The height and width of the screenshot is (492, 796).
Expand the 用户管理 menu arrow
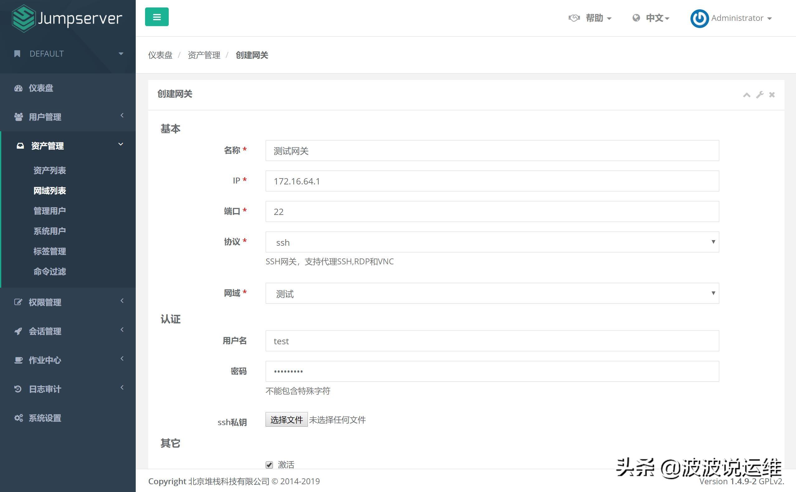tap(122, 115)
